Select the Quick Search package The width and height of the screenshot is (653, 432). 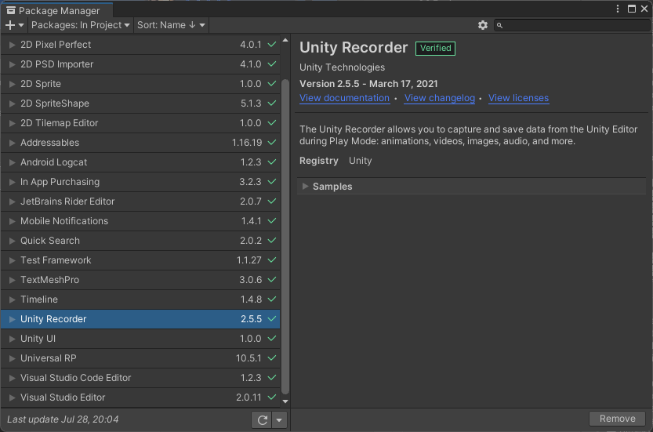[140, 241]
